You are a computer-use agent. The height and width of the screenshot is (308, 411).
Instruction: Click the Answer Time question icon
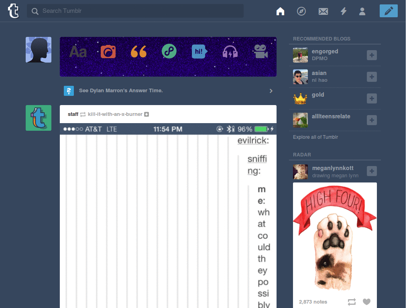(x=69, y=91)
